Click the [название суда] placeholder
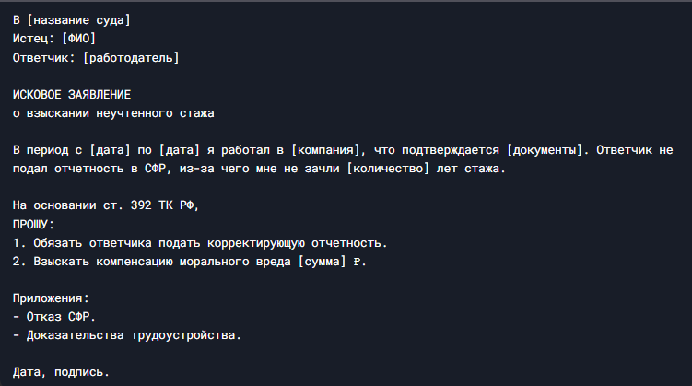This screenshot has width=692, height=386. pos(78,20)
